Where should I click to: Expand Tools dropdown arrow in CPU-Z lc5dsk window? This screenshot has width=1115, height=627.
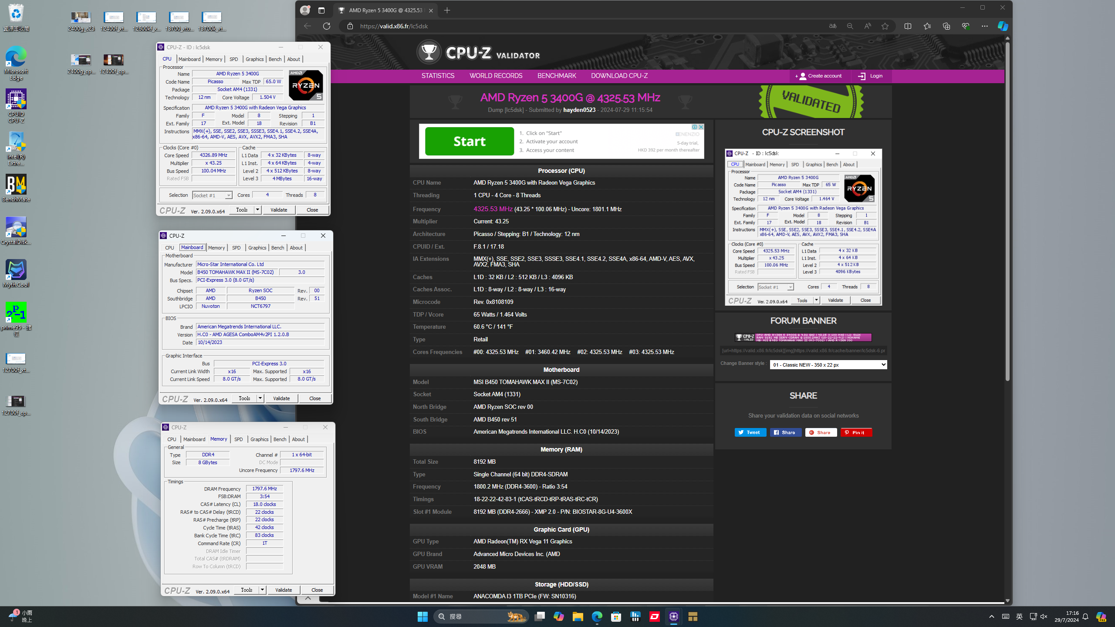coord(257,210)
